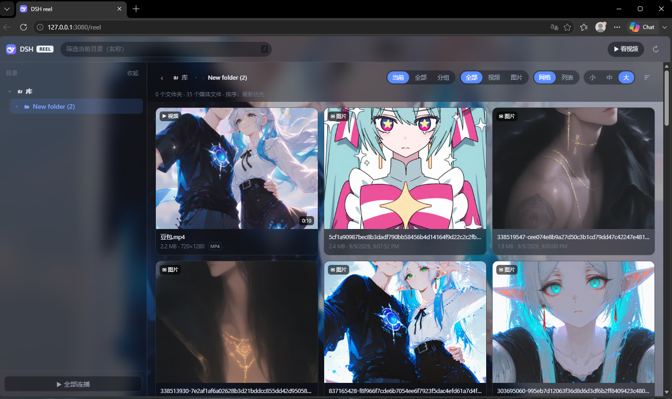Click the 视频 badge on the 豆包.mp4 card
This screenshot has height=399, width=672.
170,116
